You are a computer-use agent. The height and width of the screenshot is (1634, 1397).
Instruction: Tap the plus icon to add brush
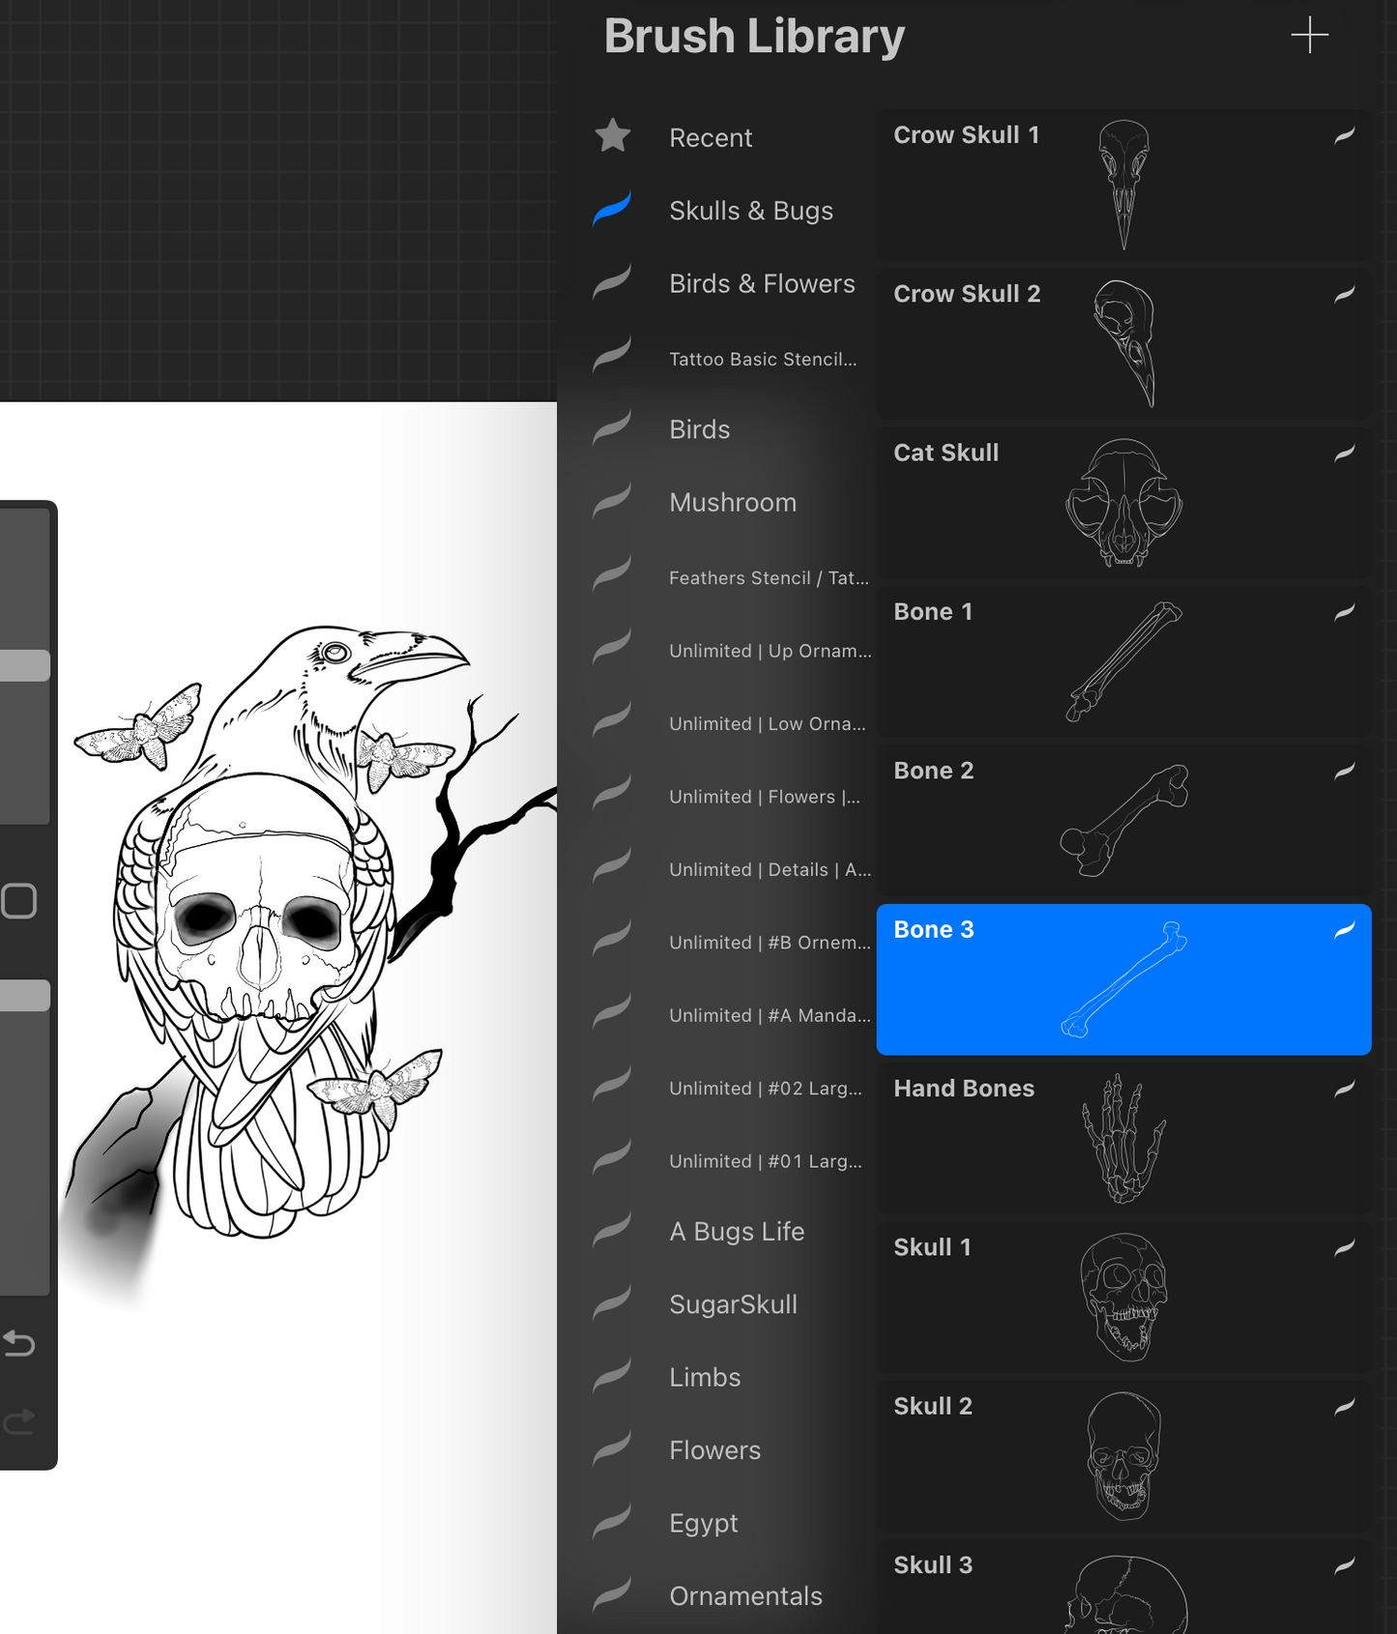tap(1309, 35)
